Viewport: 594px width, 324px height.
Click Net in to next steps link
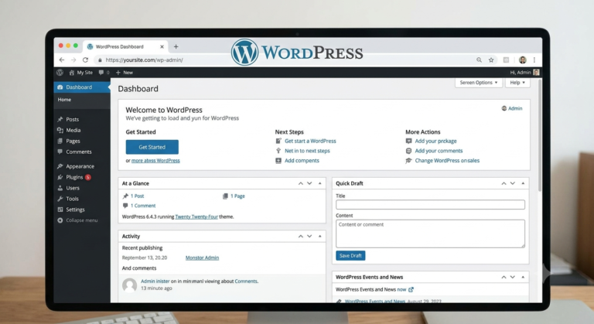(307, 151)
